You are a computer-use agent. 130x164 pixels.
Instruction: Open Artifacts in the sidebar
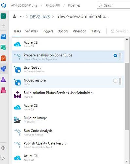[3, 90]
